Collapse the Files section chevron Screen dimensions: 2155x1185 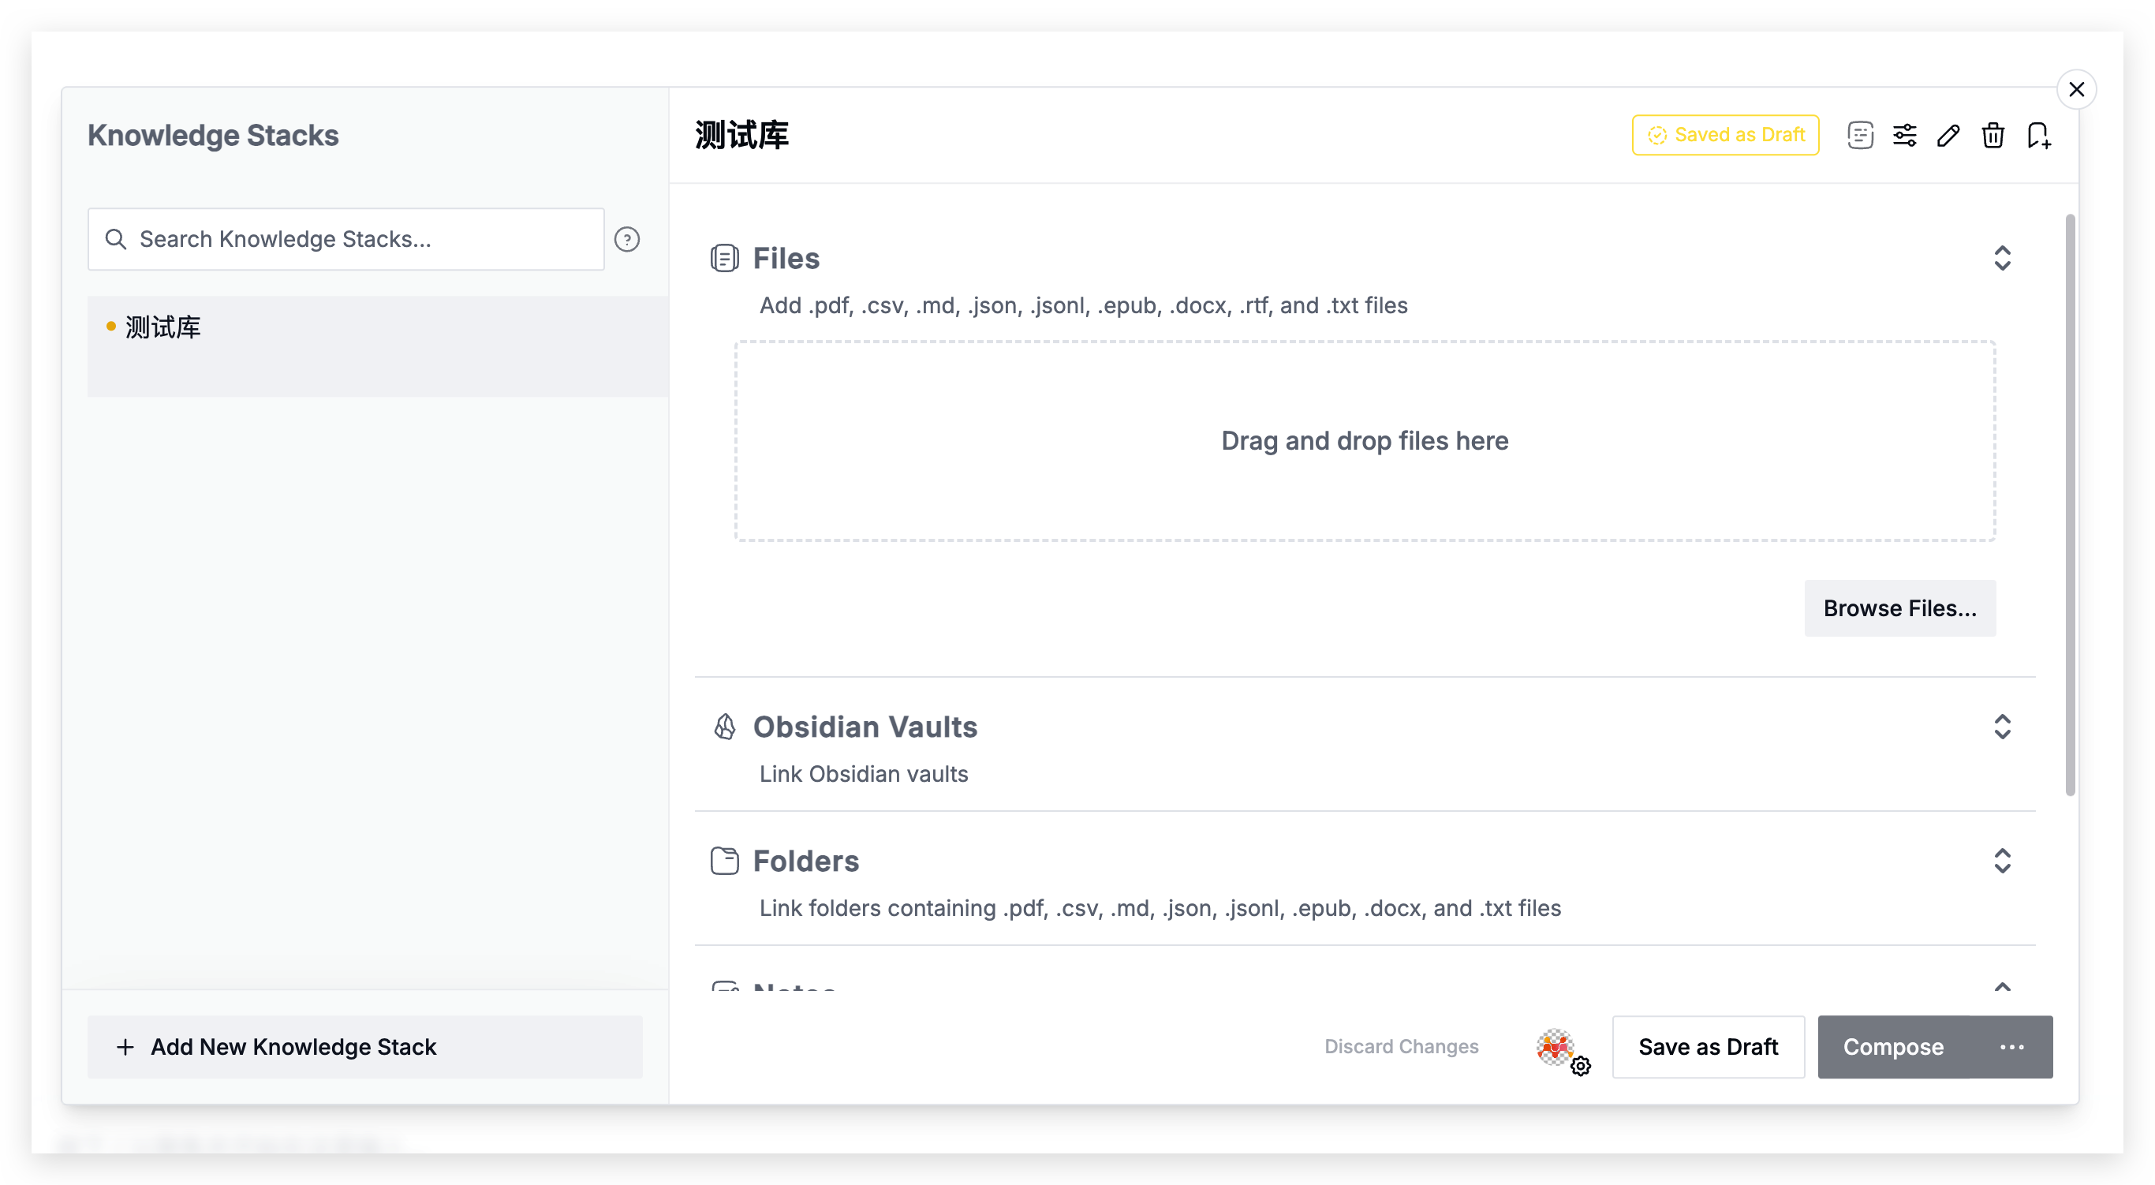2002,258
